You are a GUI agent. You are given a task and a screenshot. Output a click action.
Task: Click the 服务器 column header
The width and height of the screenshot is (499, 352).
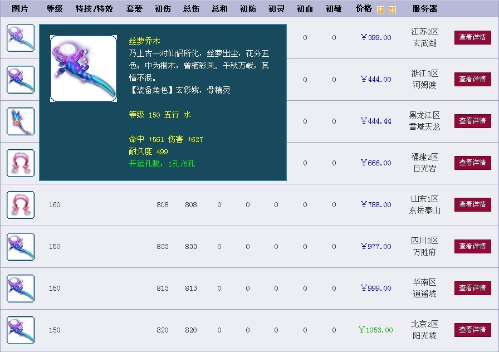(425, 9)
